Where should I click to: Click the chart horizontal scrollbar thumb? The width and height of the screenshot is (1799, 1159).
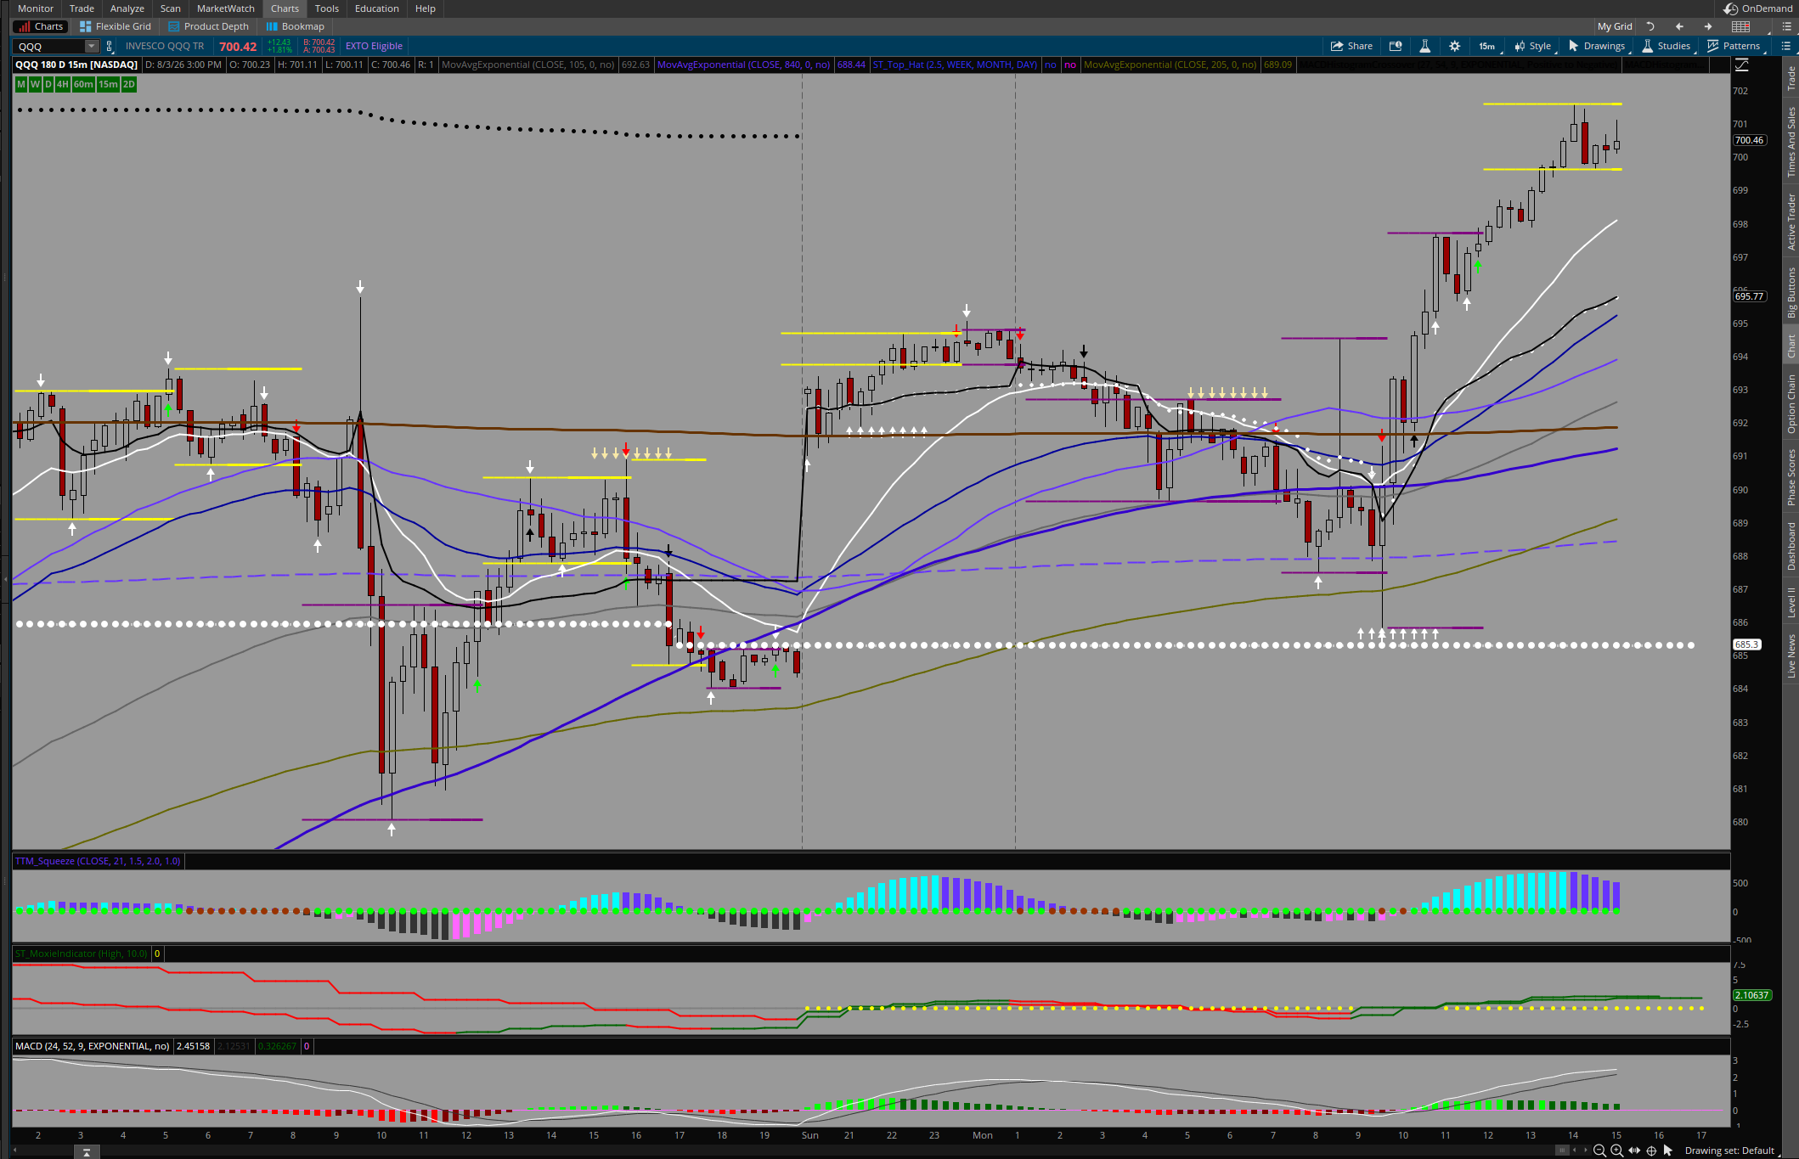point(1563,1151)
